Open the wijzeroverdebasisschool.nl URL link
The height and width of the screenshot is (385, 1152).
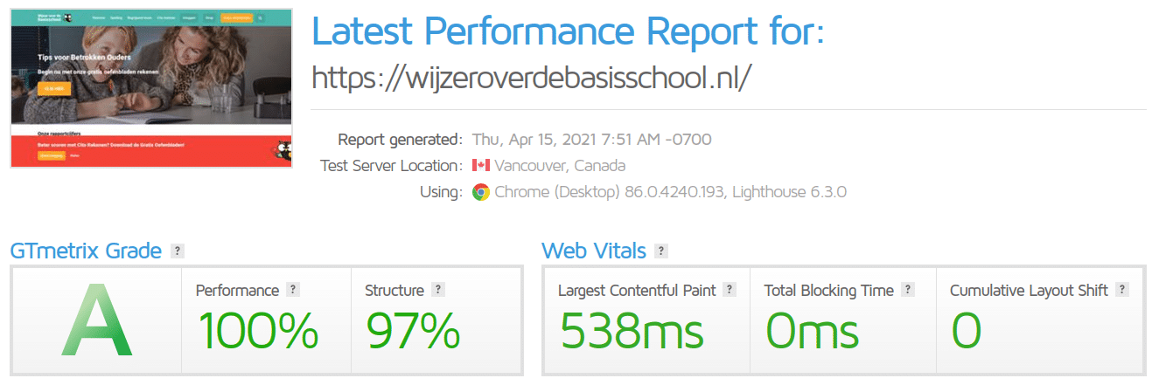coord(532,78)
